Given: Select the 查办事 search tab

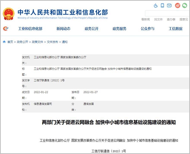Looking at the screenshot, I should click(x=171, y=20).
